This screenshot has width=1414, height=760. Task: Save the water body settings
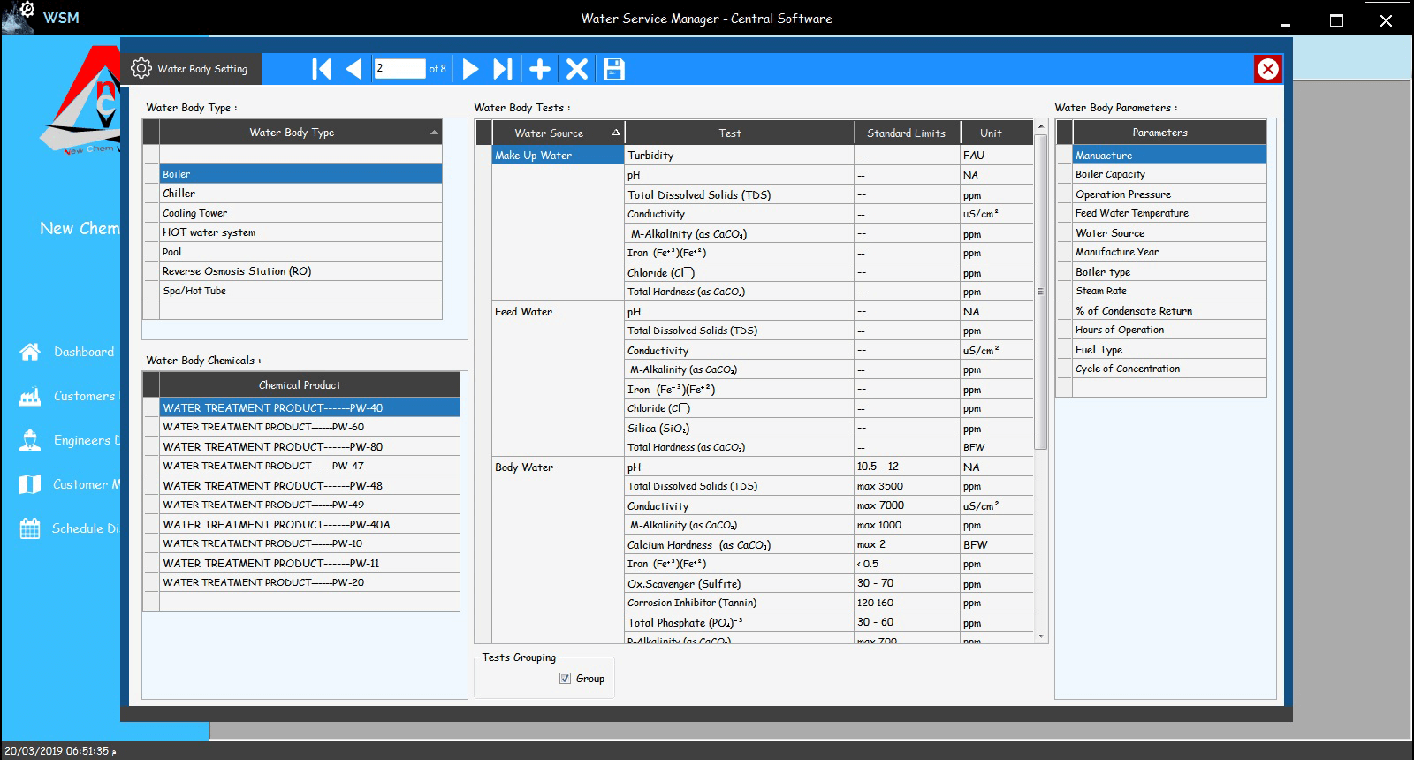point(614,69)
